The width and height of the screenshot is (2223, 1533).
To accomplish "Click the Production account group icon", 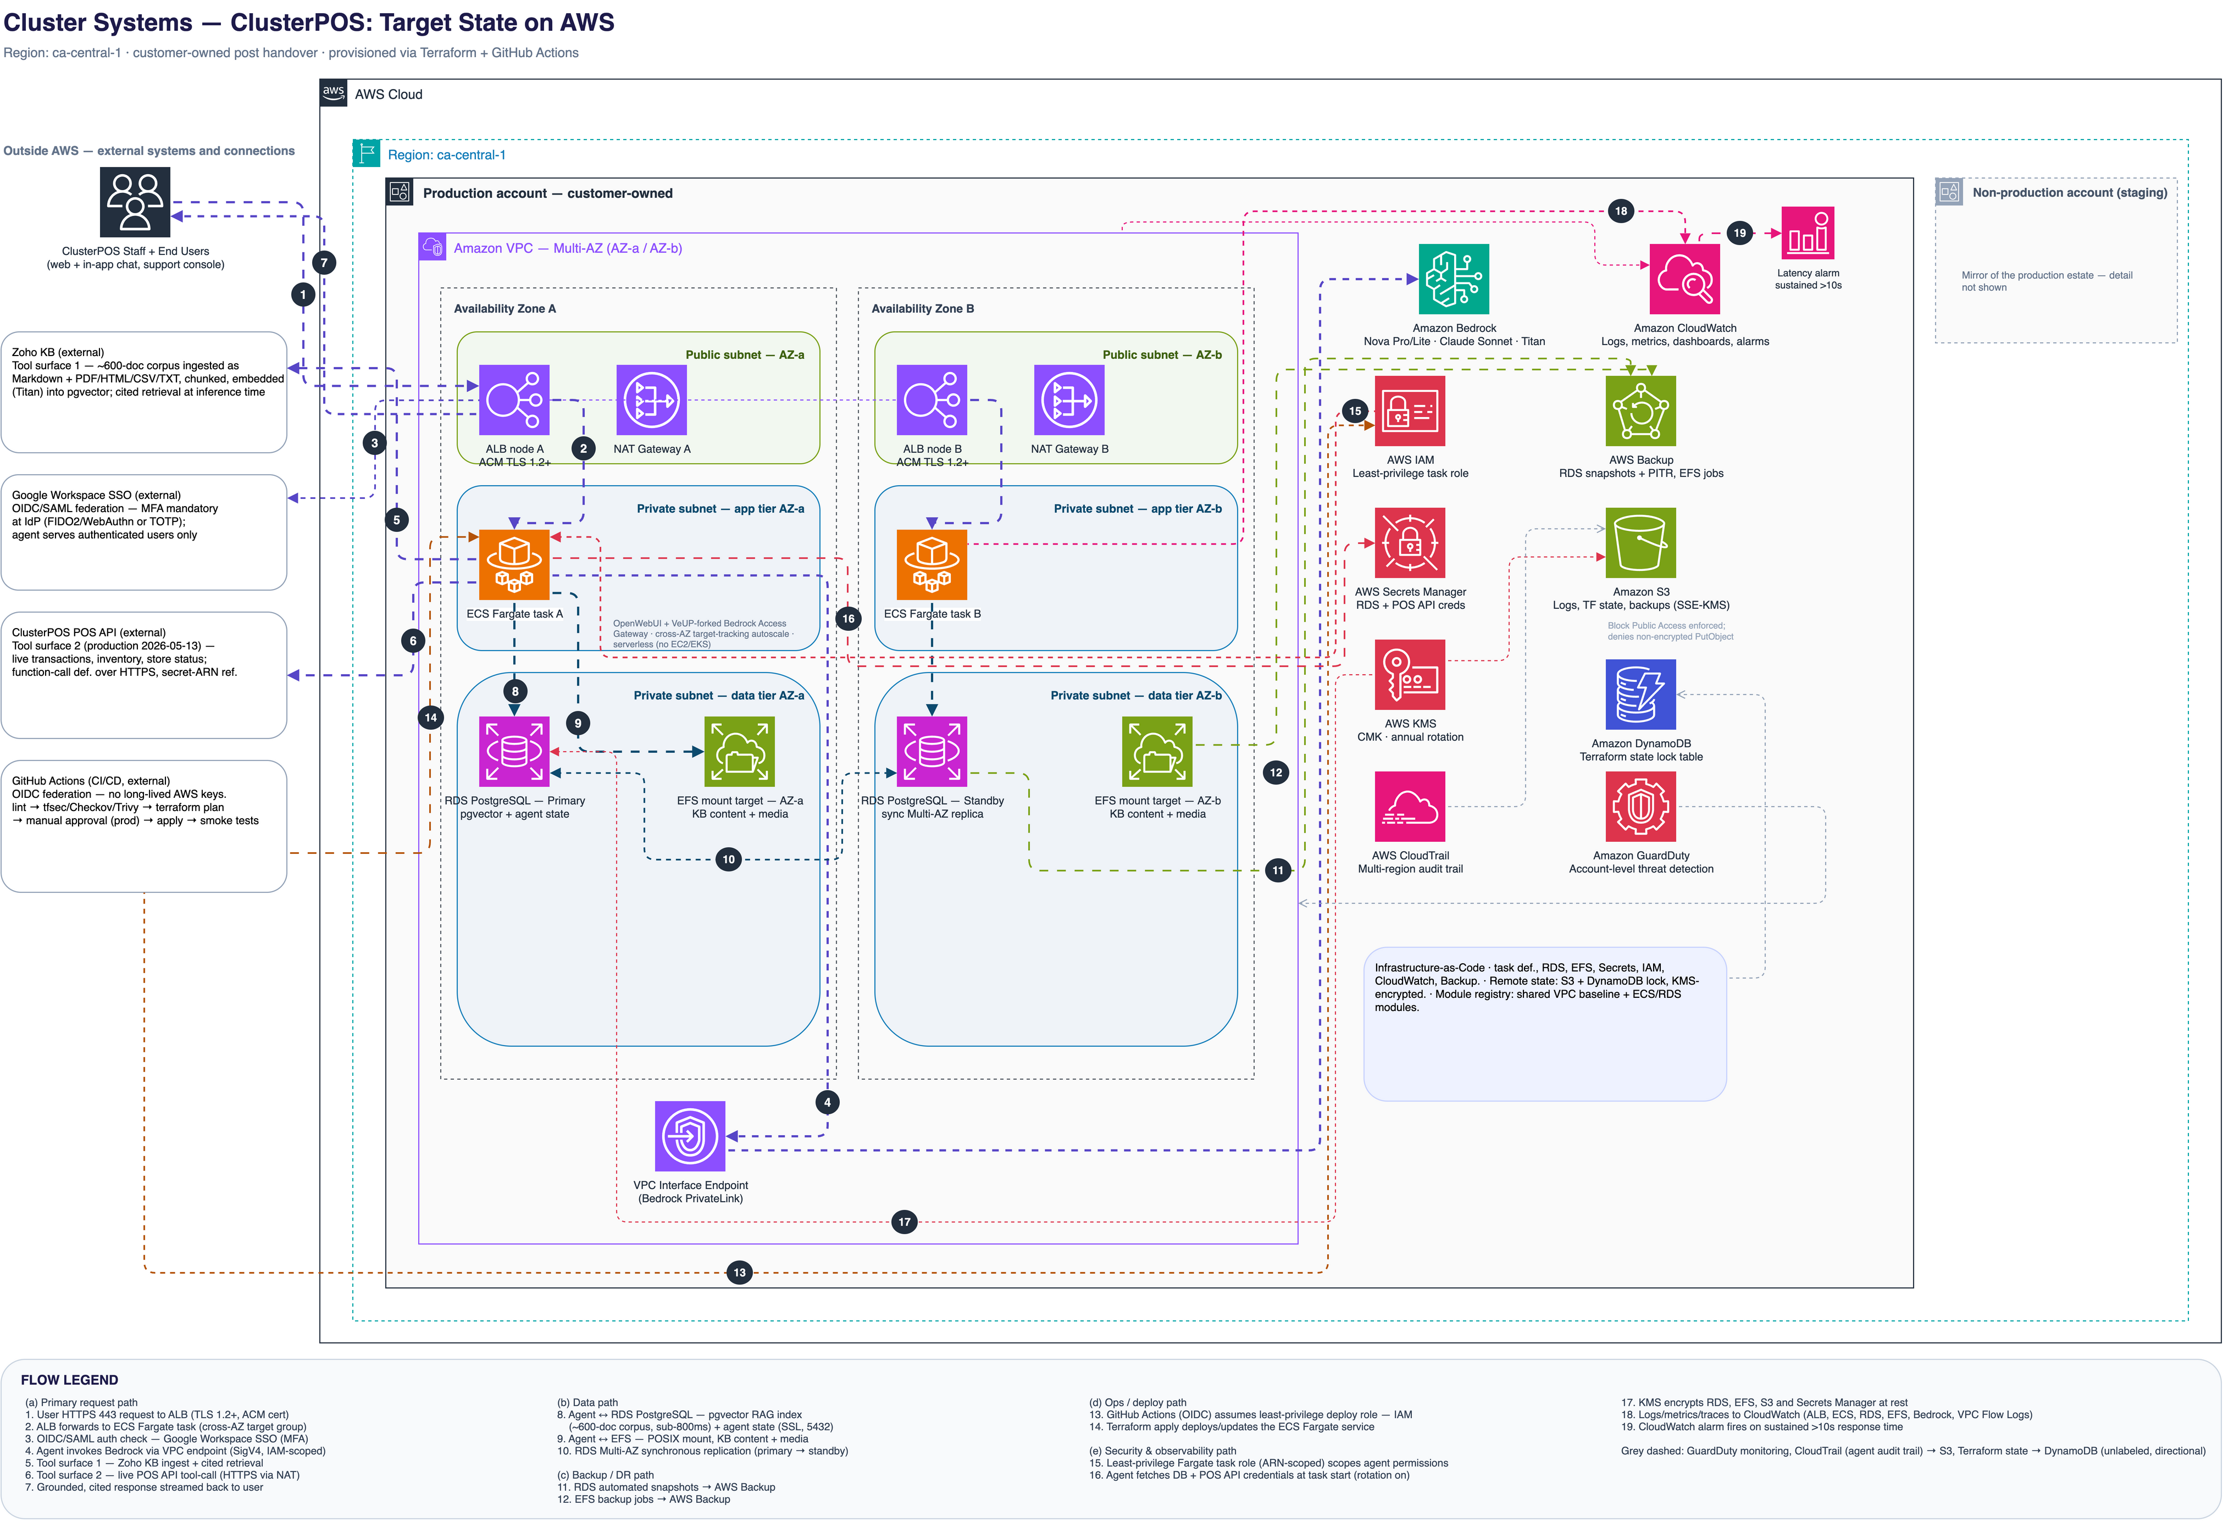I will pyautogui.click(x=400, y=192).
